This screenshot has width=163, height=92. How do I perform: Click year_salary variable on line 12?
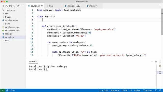coord(59,45)
